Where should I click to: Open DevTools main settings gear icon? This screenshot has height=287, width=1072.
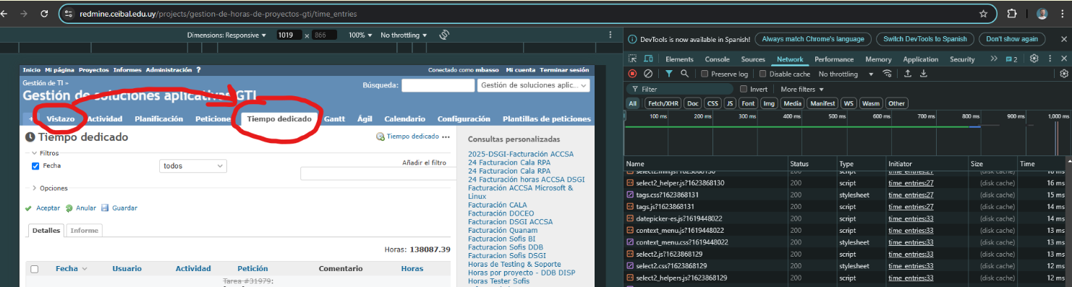pyautogui.click(x=1034, y=59)
